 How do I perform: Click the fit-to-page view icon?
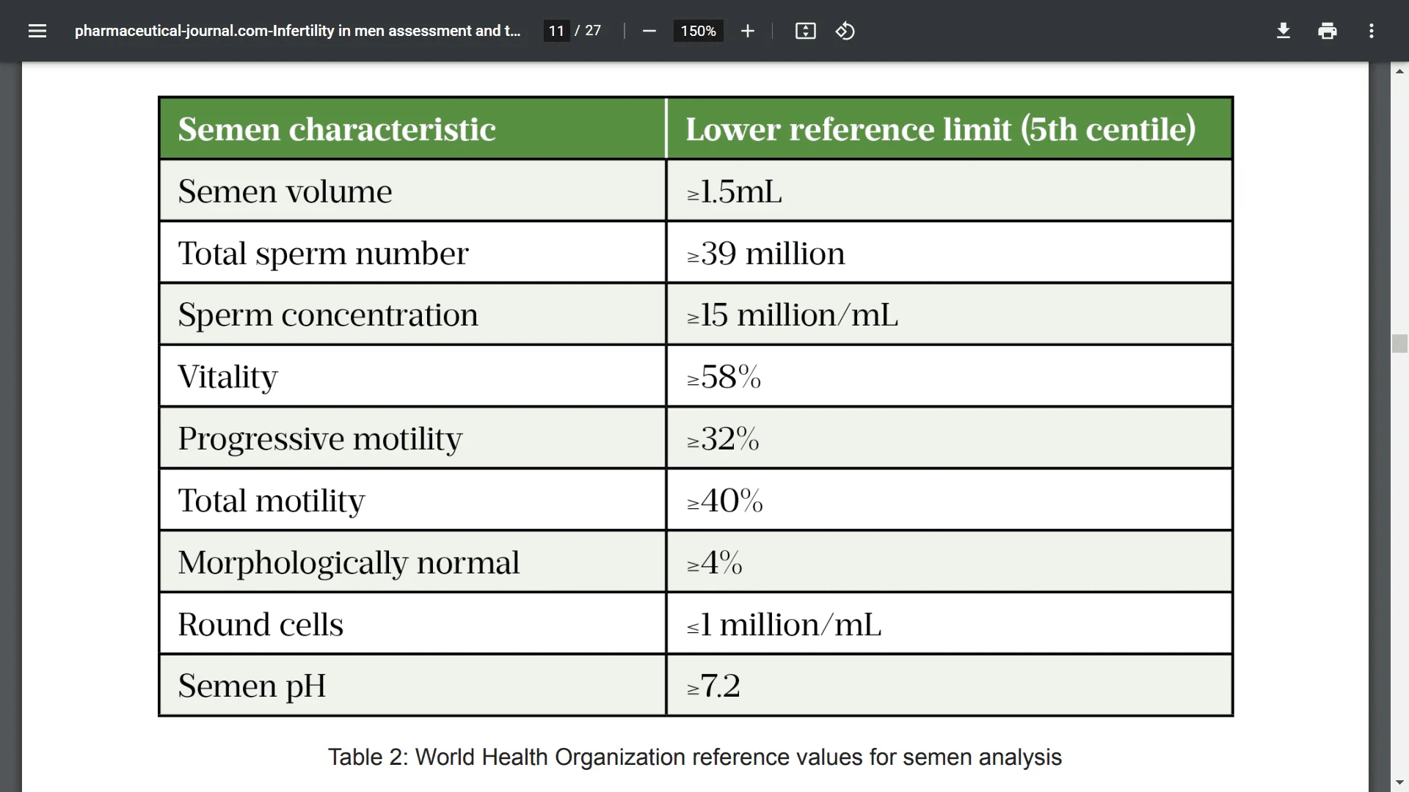point(805,31)
